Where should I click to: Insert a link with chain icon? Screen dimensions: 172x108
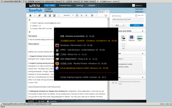[x=40, y=16]
